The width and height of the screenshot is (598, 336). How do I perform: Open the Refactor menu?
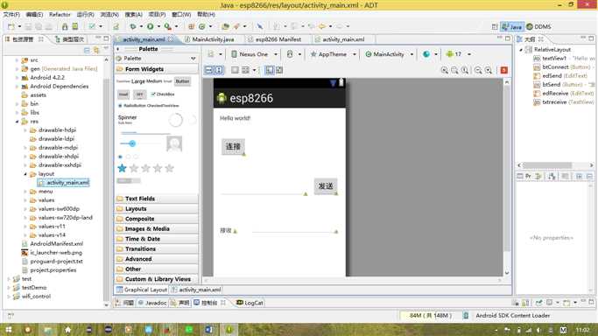point(60,15)
